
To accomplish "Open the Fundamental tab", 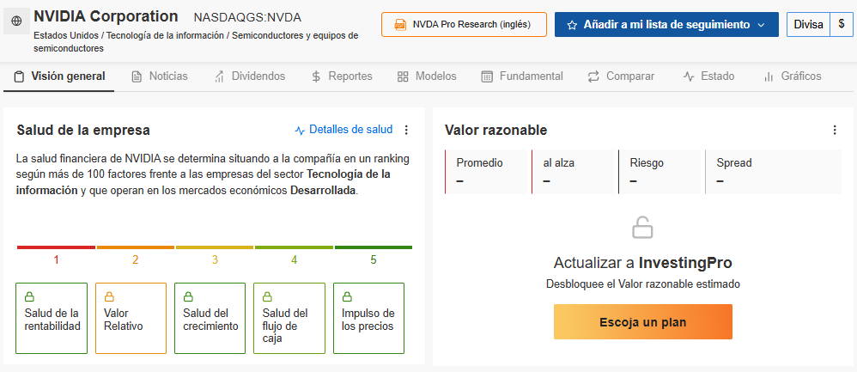I will pyautogui.click(x=522, y=76).
